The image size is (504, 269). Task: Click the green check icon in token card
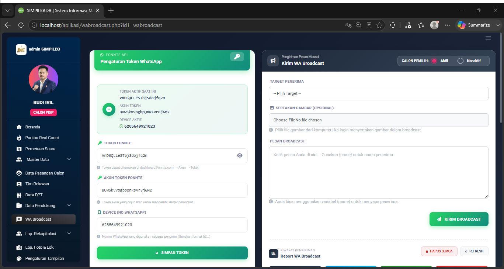(x=109, y=109)
